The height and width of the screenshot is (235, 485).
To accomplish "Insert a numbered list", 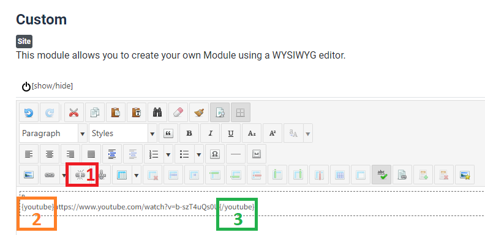I will point(154,154).
